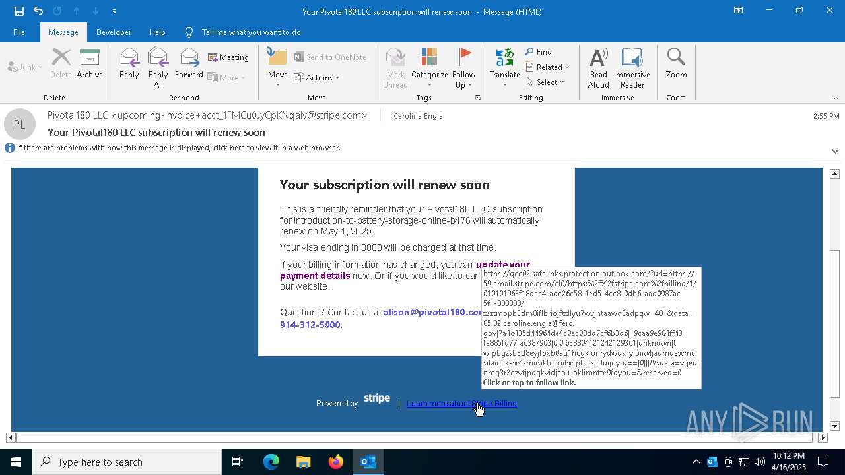Viewport: 845px width, 475px height.
Task: Click Reply All
Action: click(158, 67)
